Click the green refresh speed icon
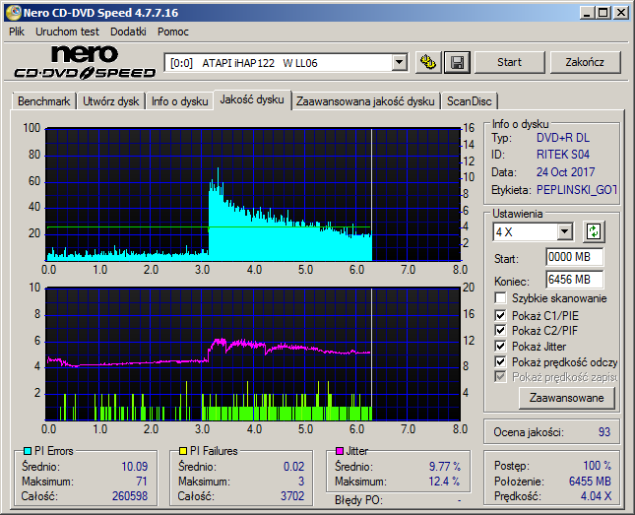 pos(594,231)
